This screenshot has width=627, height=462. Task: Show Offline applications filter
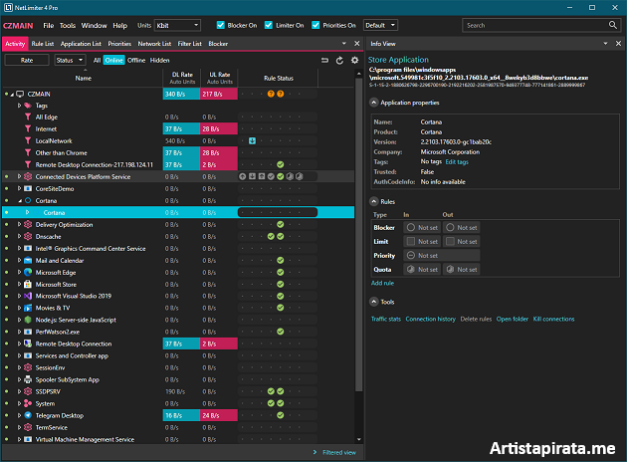pos(136,60)
